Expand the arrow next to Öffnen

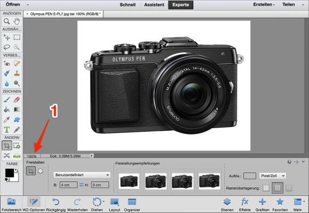[x=28, y=5]
